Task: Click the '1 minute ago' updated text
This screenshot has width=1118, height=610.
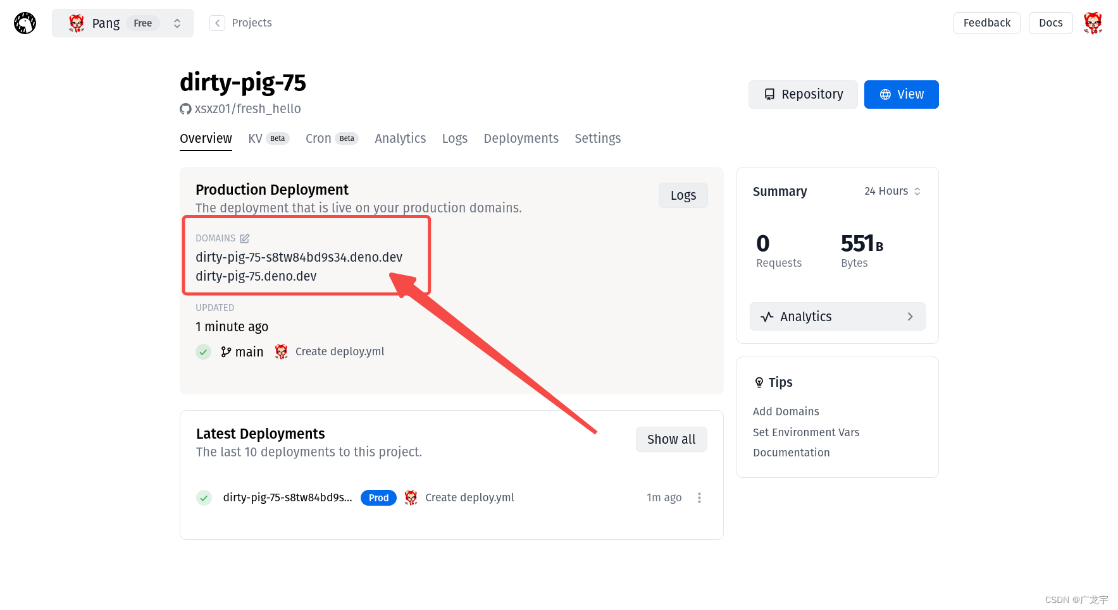Action: pos(232,327)
